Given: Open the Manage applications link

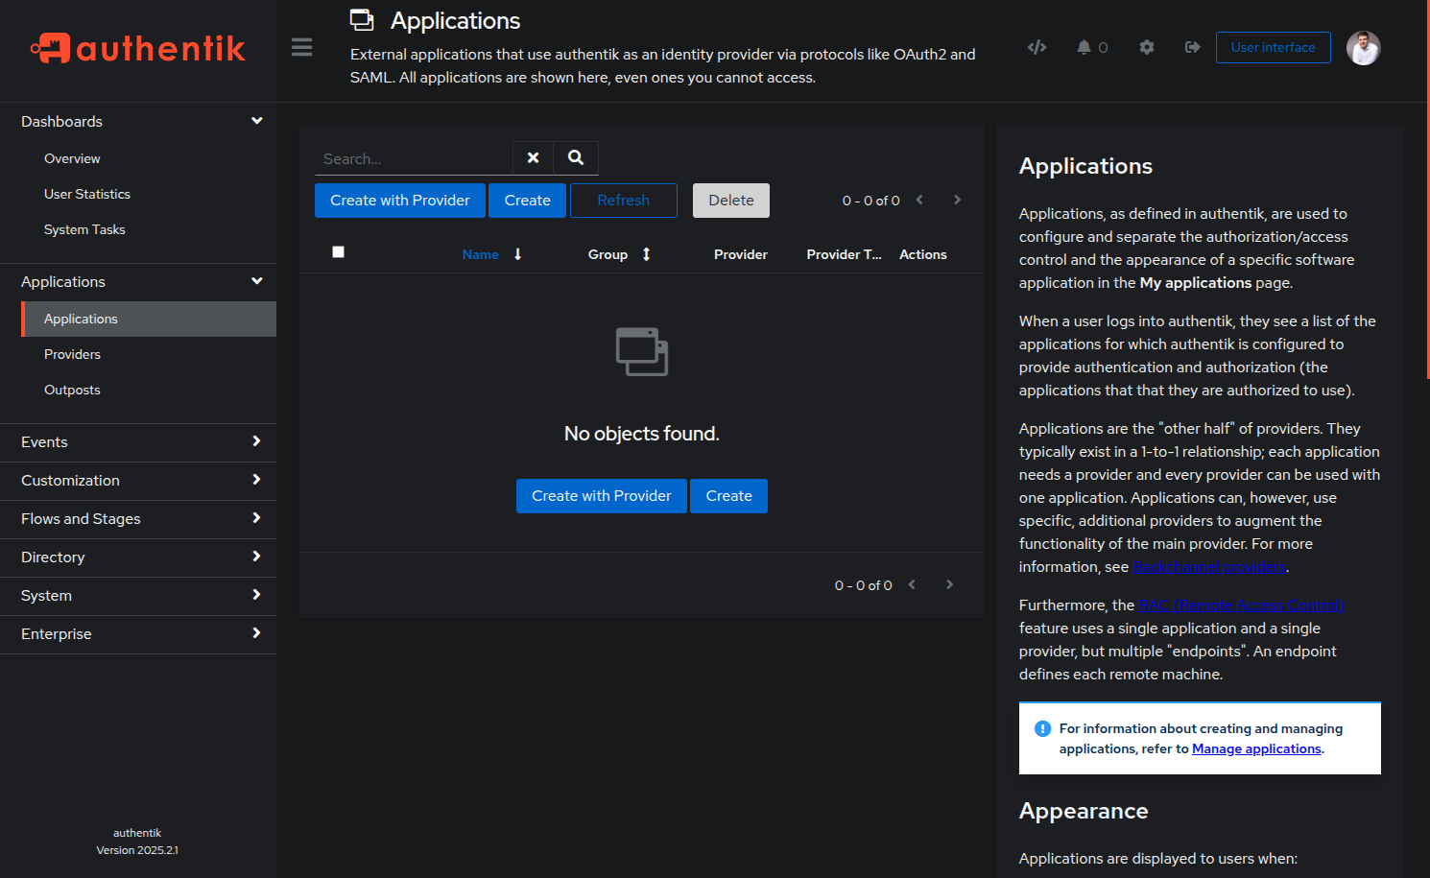Looking at the screenshot, I should 1256,749.
